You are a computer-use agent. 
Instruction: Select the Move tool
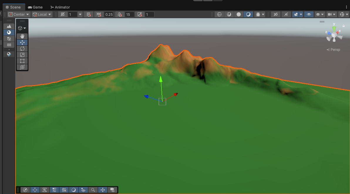pos(22,42)
